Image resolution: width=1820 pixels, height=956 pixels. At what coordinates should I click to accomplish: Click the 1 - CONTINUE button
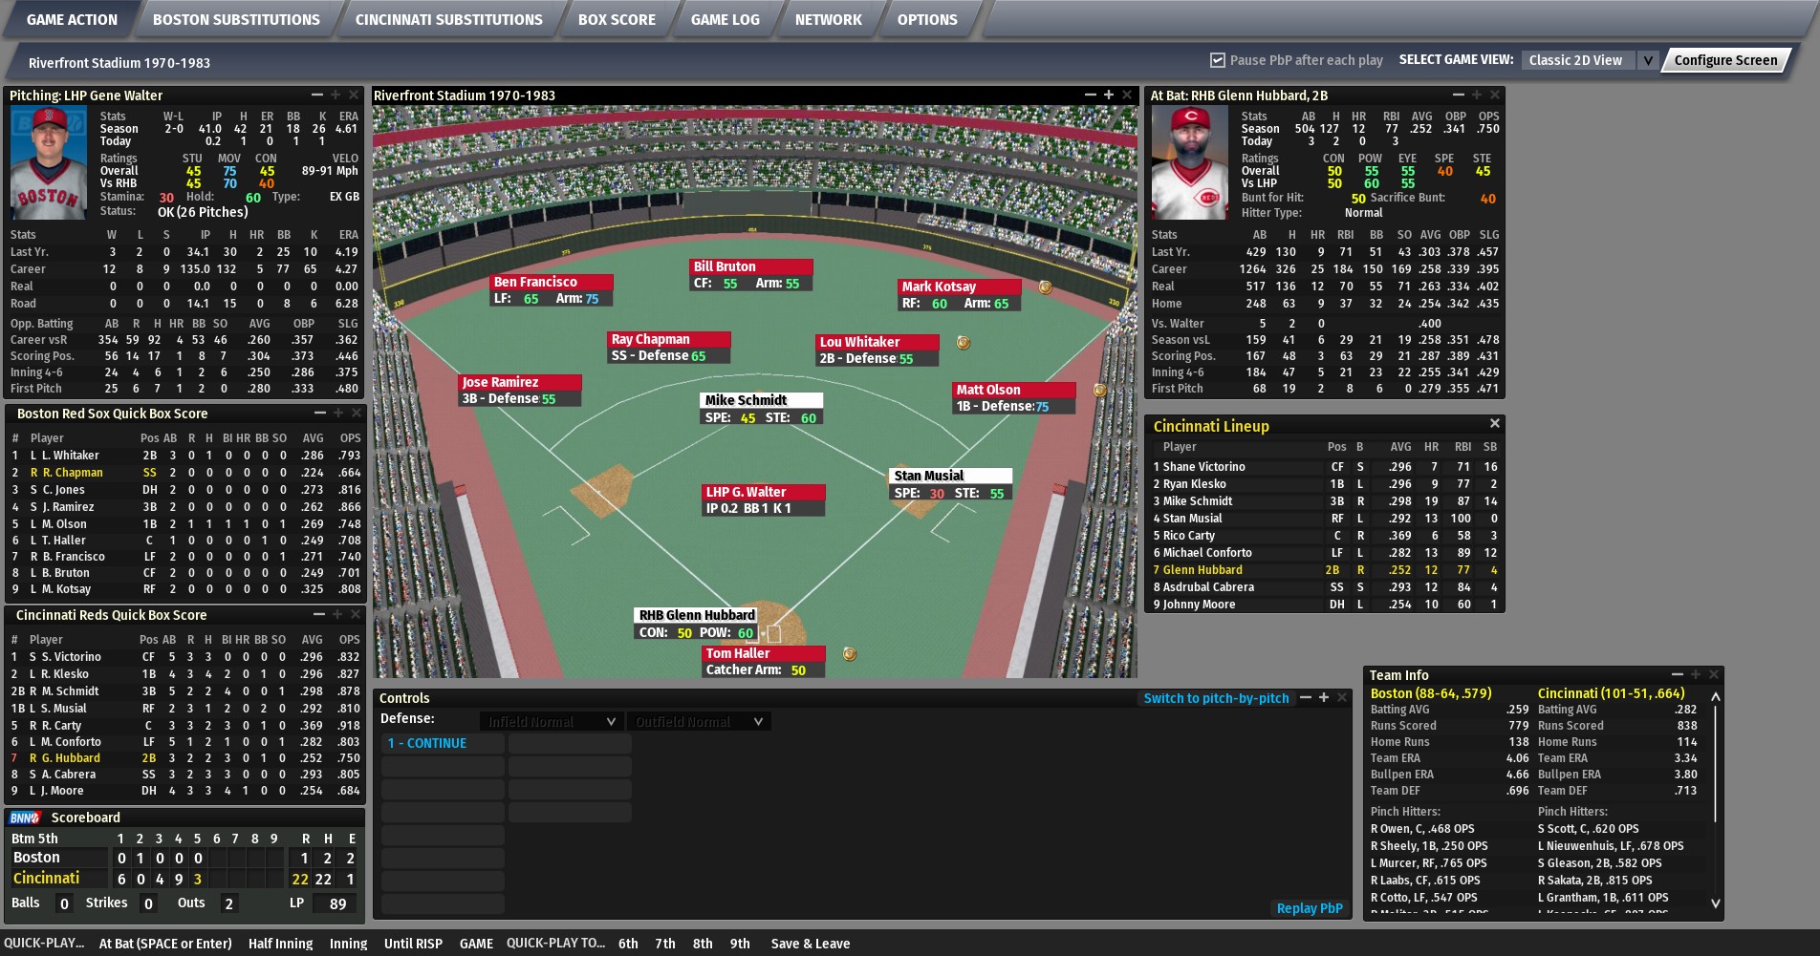(443, 743)
